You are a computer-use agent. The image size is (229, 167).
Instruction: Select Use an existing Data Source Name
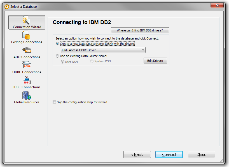coord(57,56)
